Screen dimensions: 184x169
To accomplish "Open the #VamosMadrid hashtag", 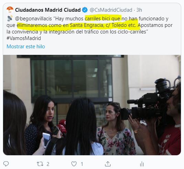I will click(x=24, y=38).
